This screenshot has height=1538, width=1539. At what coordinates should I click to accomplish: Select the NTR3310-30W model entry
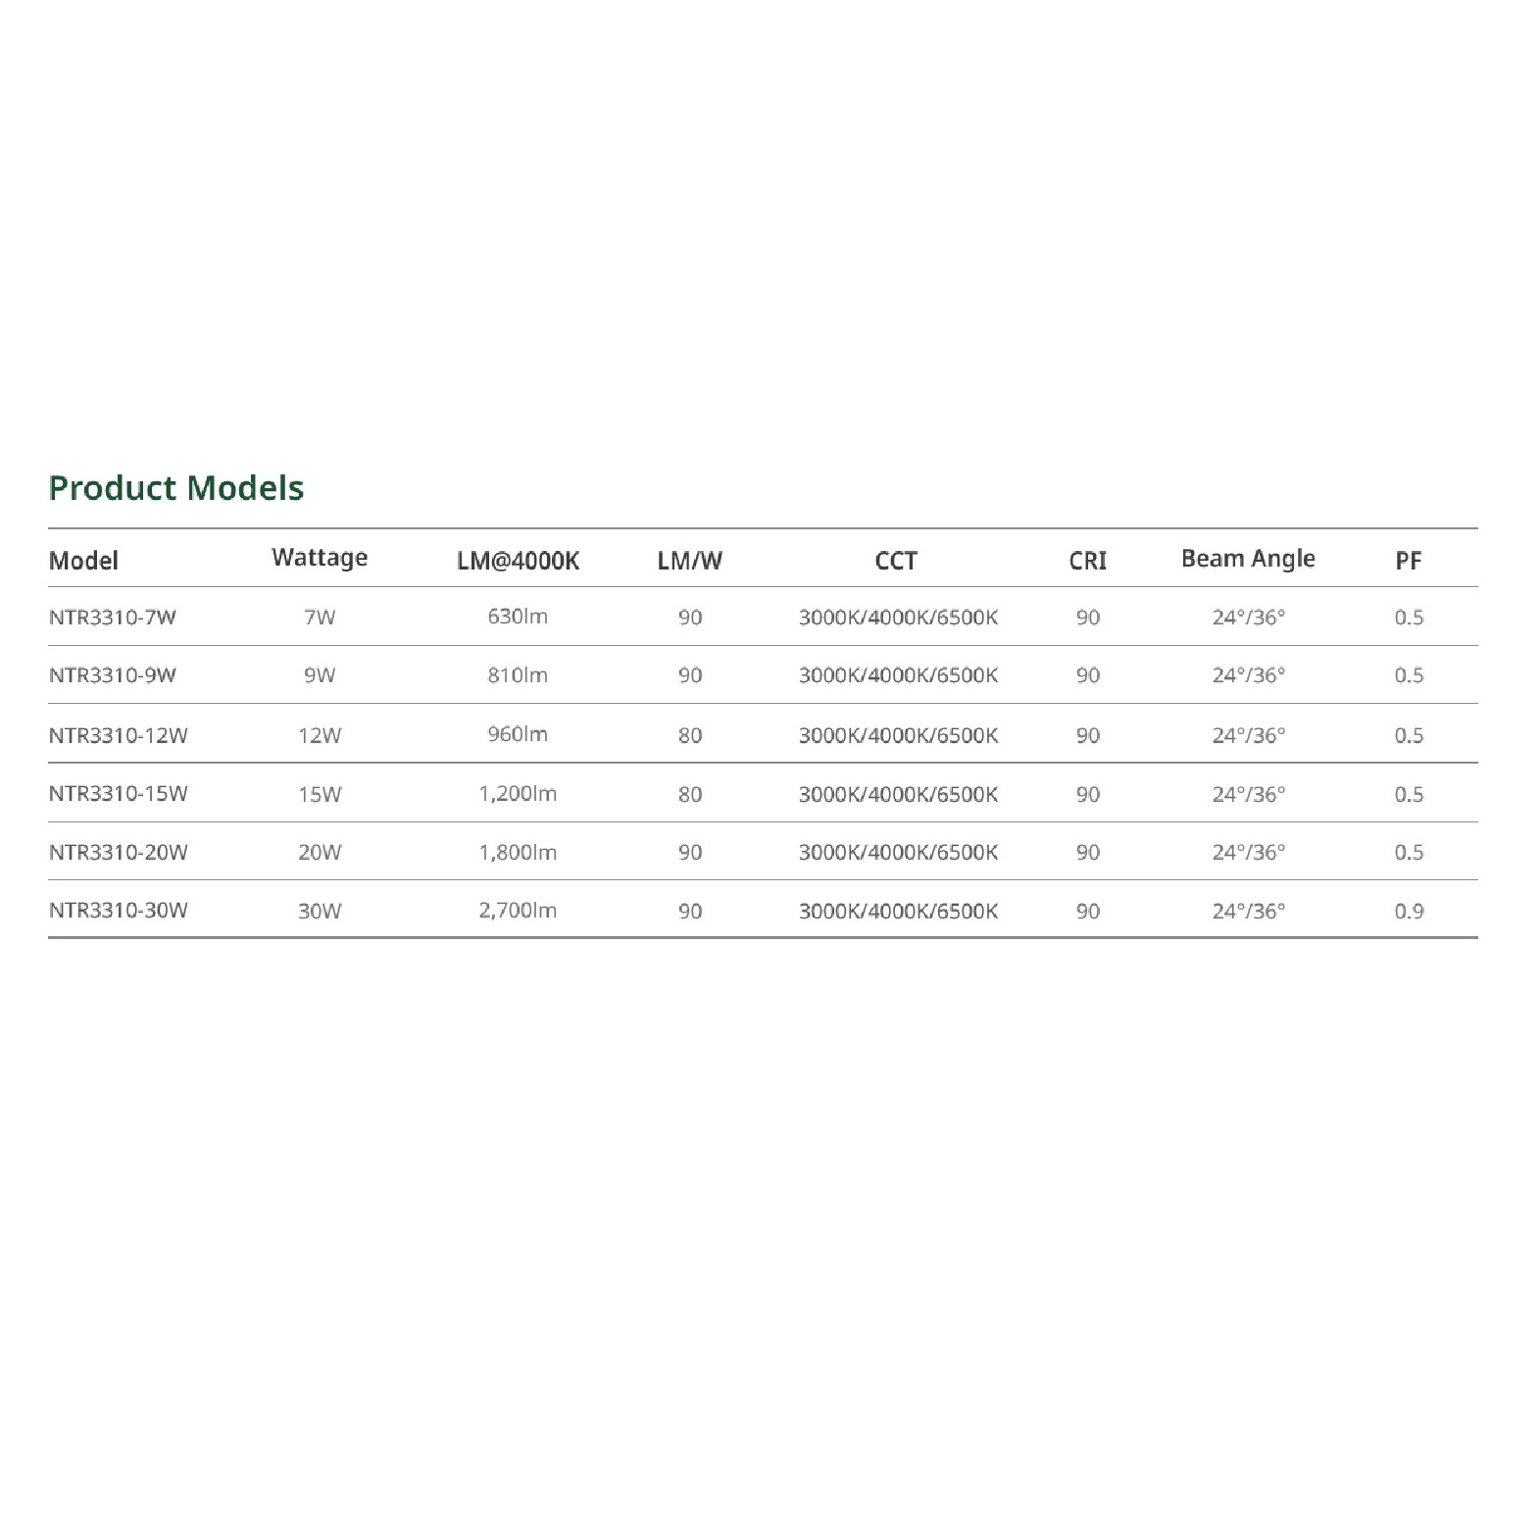118,911
